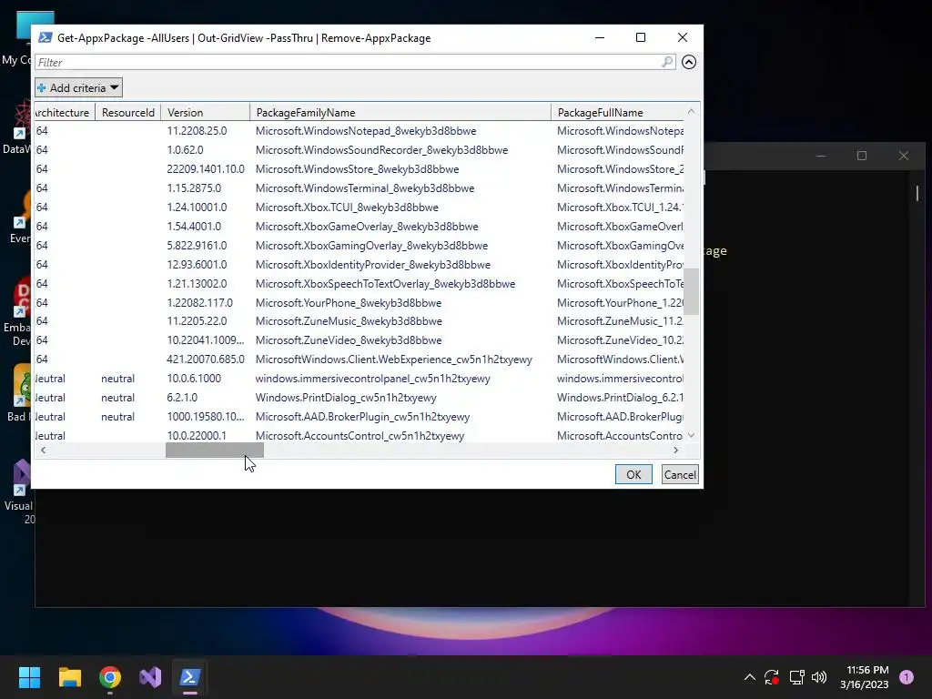
Task: Open the Add criteria dropdown
Action: tap(78, 88)
